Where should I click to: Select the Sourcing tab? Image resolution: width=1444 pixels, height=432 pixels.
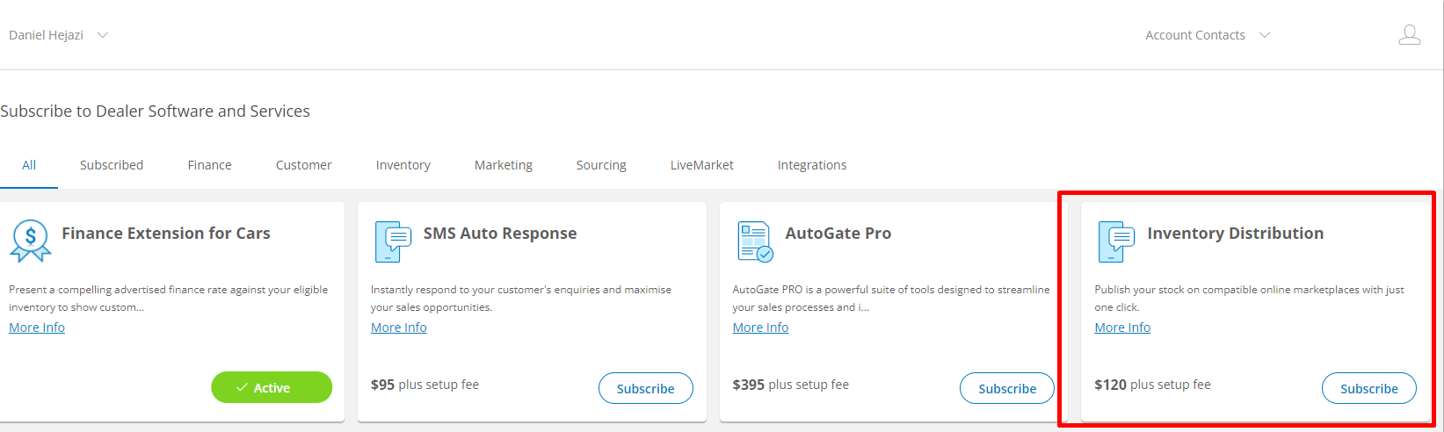[601, 165]
